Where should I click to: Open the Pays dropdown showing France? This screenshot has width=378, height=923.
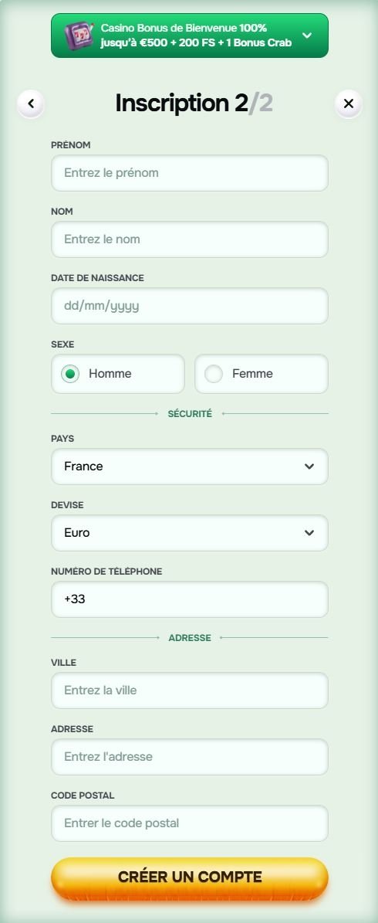189,467
